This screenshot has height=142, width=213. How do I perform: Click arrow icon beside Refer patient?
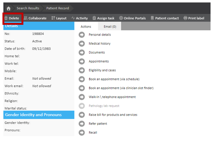(82, 124)
